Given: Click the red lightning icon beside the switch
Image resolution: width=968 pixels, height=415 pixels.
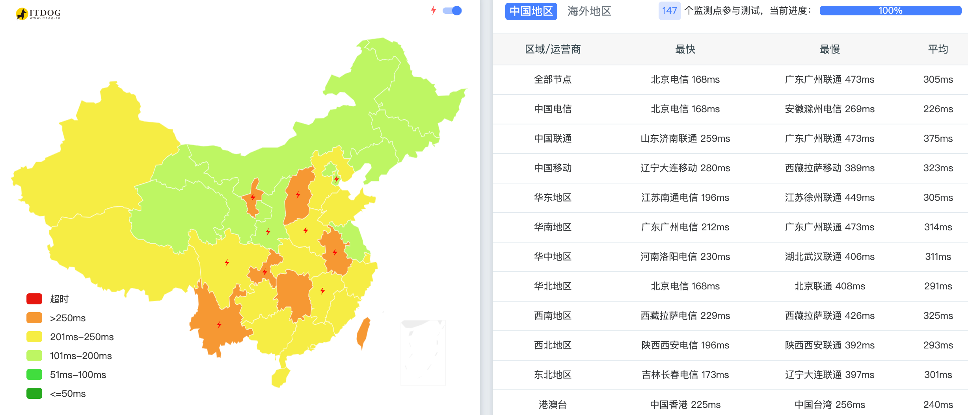Looking at the screenshot, I should 434,10.
